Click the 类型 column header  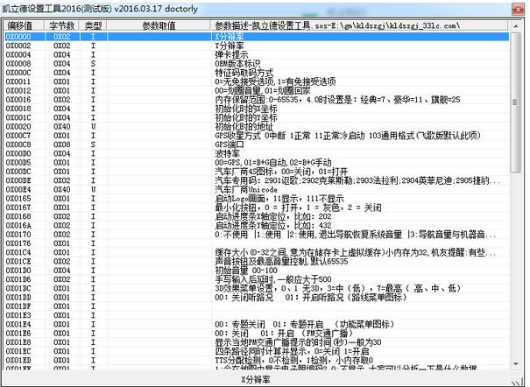(x=93, y=25)
